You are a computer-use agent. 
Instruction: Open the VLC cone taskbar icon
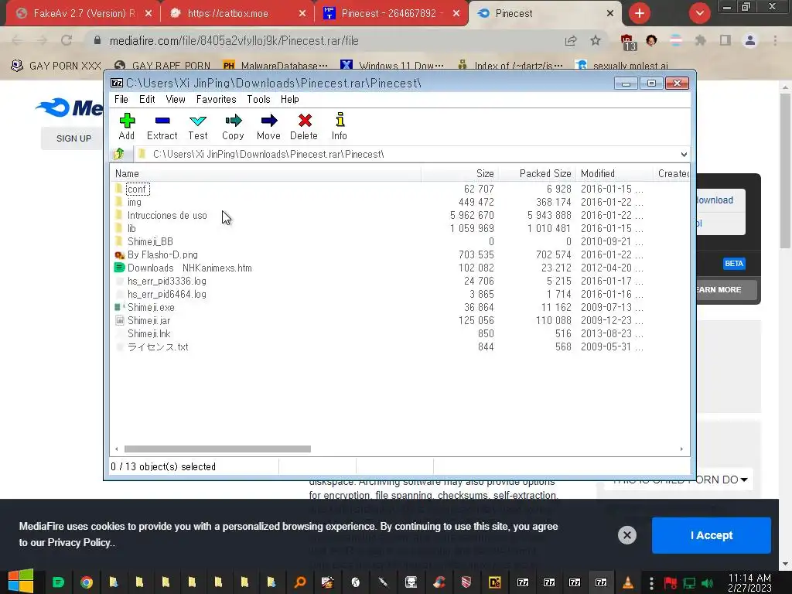tap(627, 582)
